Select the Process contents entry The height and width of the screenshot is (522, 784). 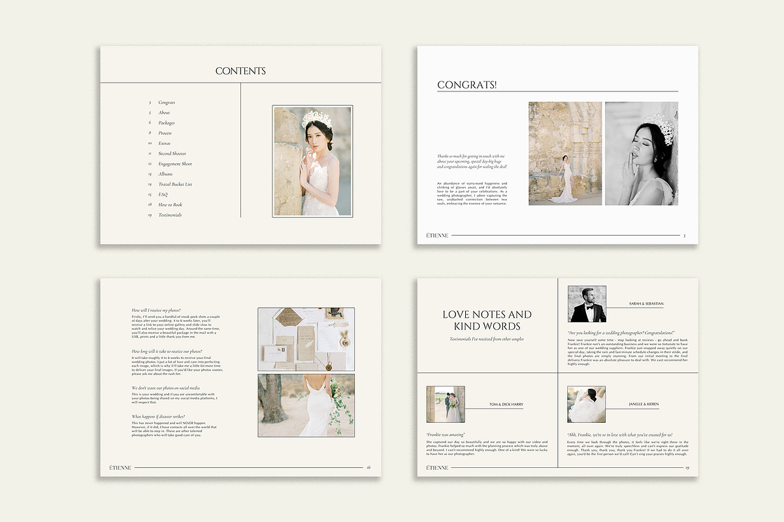(x=165, y=133)
